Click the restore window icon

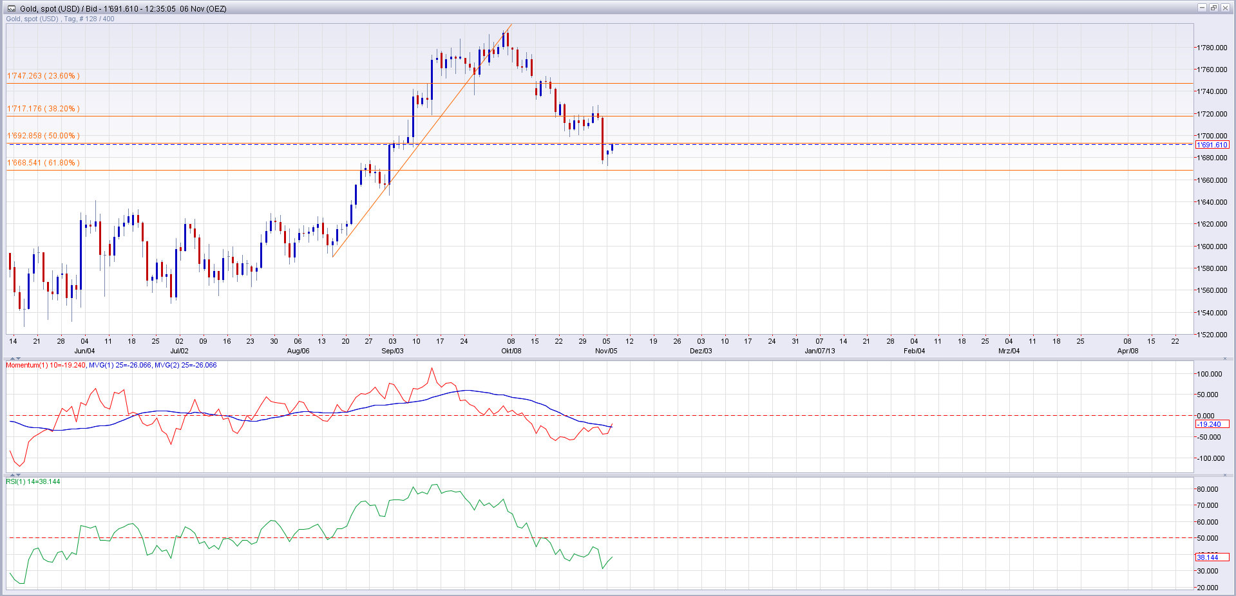(1215, 8)
